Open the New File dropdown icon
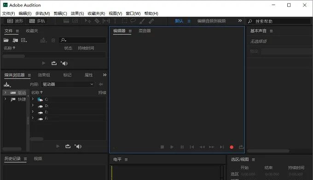The image size is (313, 180). 24,40
